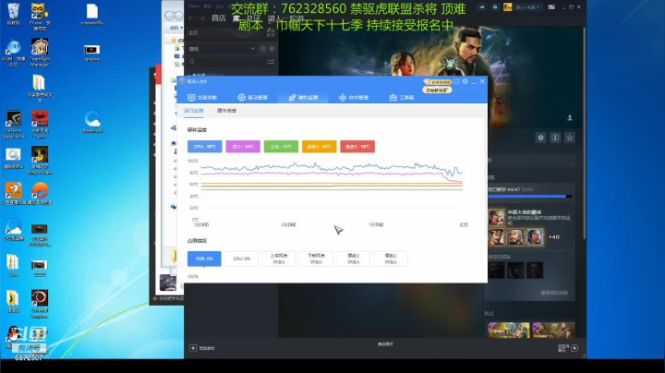Switch to the running monitor sub-tab
The width and height of the screenshot is (665, 373).
tap(193, 111)
